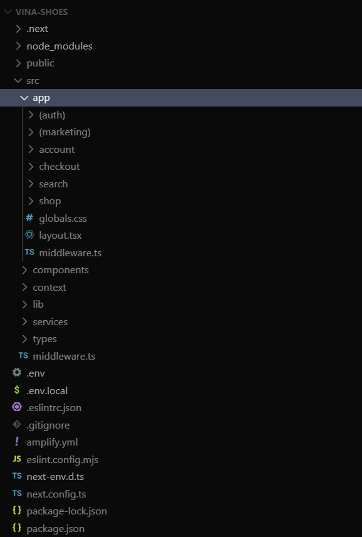Screen dimensions: 362x537
Task: Click the gear icon beside .env
Action: pyautogui.click(x=17, y=373)
